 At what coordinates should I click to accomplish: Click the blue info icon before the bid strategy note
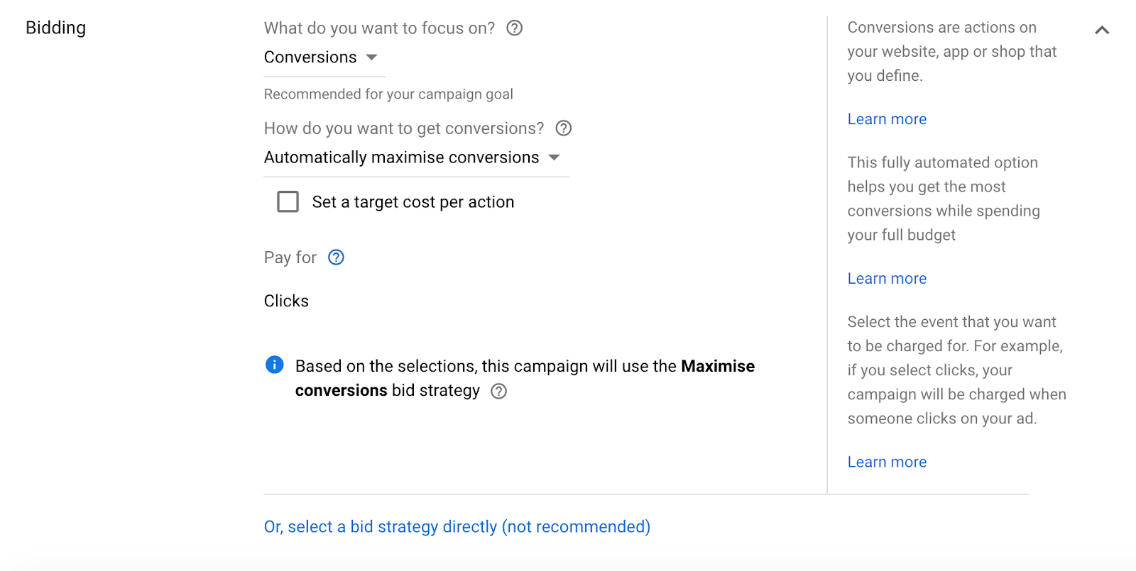point(274,365)
